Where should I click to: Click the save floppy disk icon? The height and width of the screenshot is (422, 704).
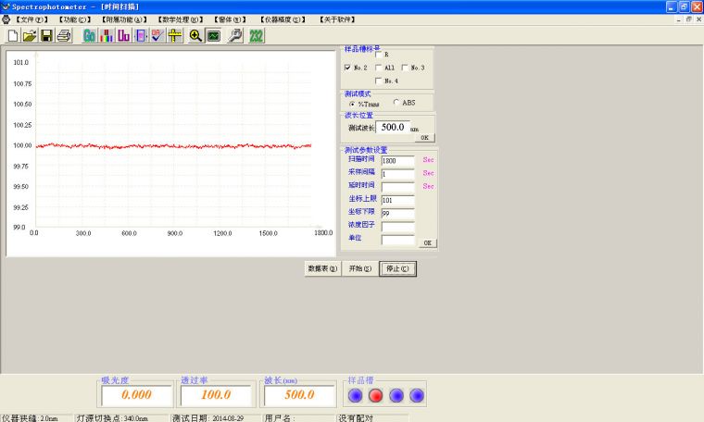coord(47,35)
